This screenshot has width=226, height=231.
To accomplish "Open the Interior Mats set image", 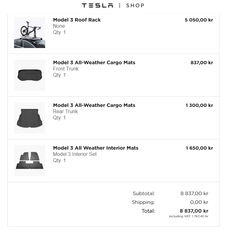I will [30, 161].
